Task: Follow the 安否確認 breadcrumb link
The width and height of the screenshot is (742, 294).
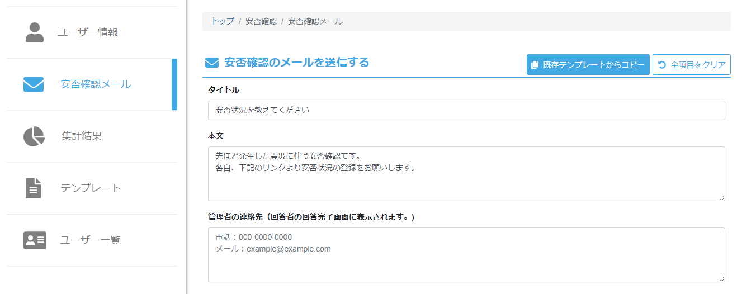Action: tap(261, 21)
